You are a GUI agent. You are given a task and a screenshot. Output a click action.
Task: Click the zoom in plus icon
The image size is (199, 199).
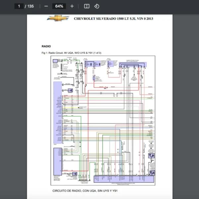[x=72, y=6]
